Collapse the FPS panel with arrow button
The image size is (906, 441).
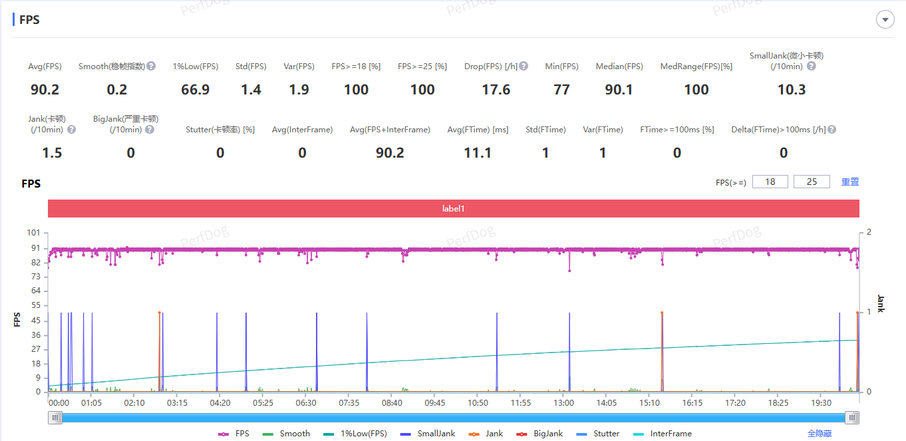[885, 20]
